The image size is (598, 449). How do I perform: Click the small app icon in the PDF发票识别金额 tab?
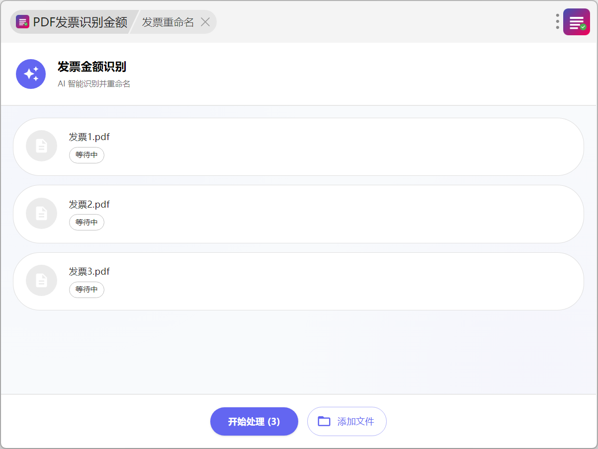(22, 22)
